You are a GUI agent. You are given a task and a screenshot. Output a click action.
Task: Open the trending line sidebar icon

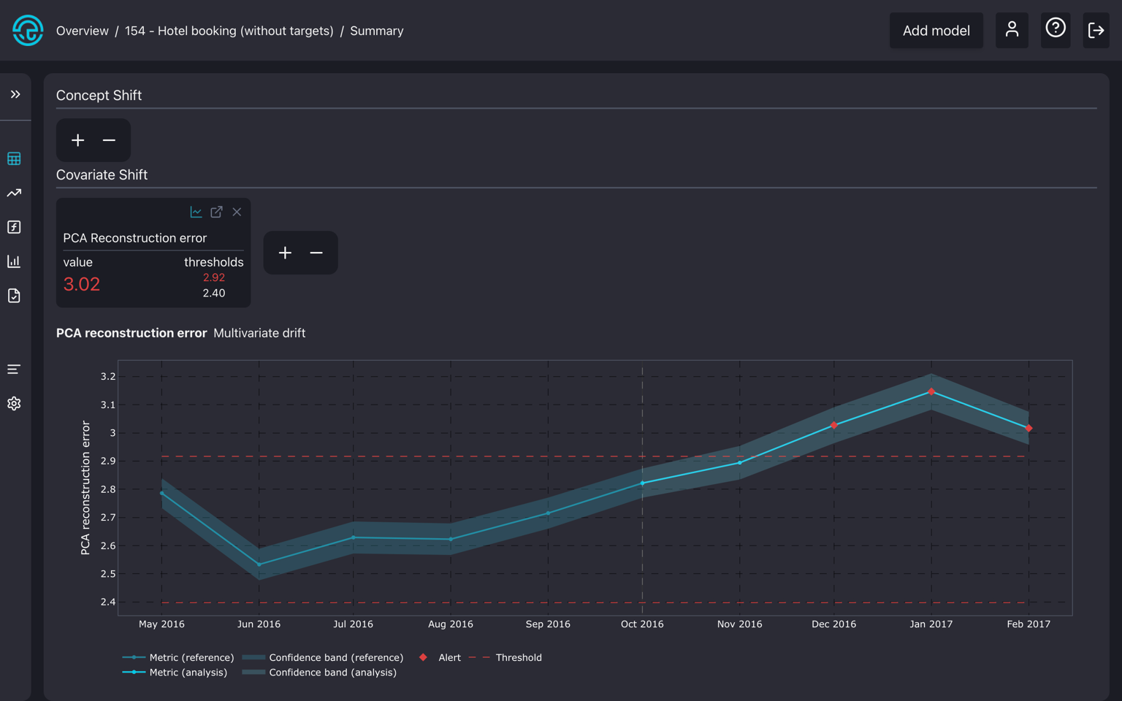tap(14, 194)
